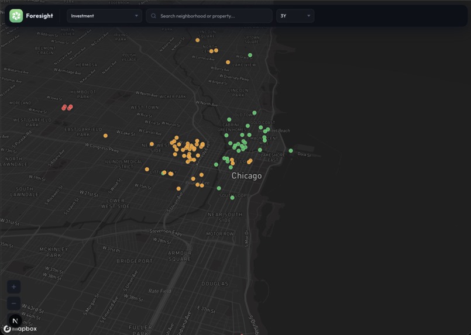Reset map bearing with the N compass button
The height and width of the screenshot is (335, 471).
click(15, 320)
